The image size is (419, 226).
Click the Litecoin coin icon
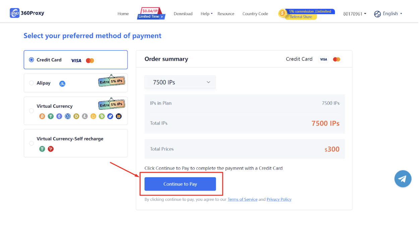coord(85,116)
